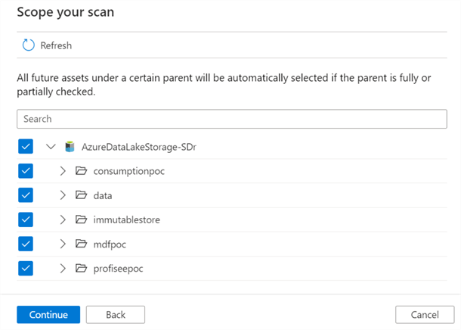
Task: Select the immutablestore tree item label
Action: click(x=126, y=219)
